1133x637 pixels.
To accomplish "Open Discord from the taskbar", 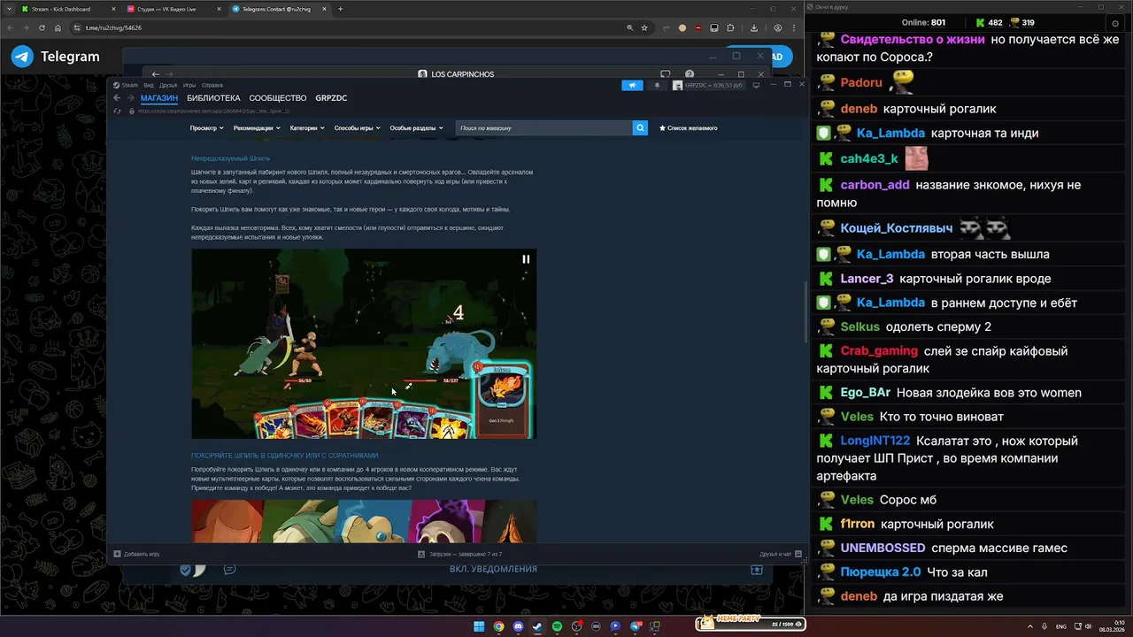I will click(518, 626).
